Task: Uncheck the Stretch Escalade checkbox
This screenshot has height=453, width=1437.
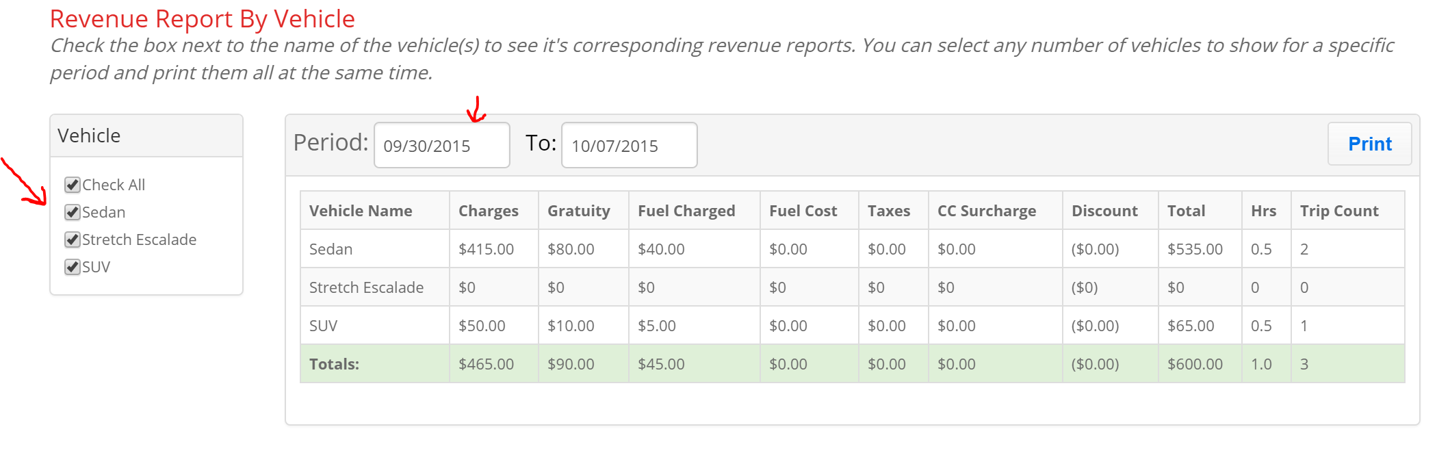Action: [x=73, y=240]
